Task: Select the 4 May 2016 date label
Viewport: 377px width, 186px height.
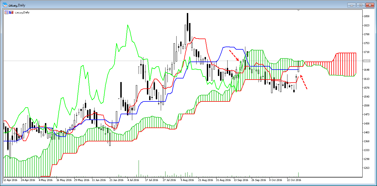Action: [x=45, y=180]
